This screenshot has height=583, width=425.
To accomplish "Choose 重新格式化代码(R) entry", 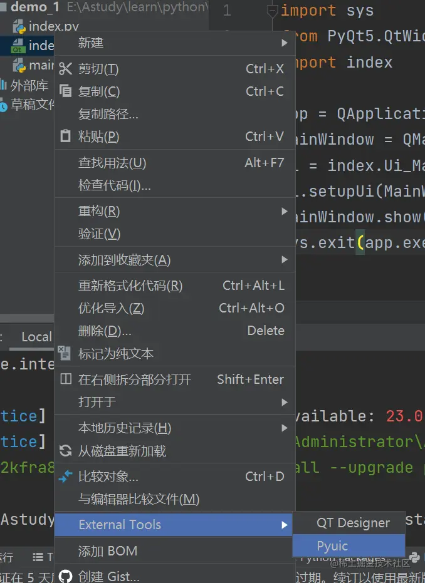I will [174, 286].
